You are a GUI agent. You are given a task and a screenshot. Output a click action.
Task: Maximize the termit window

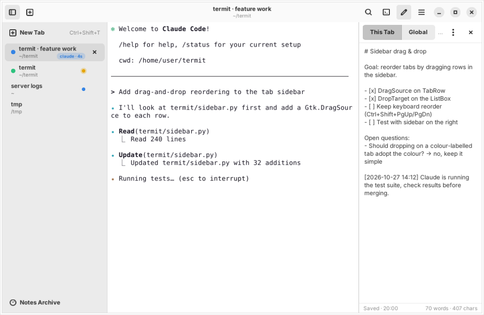point(455,12)
